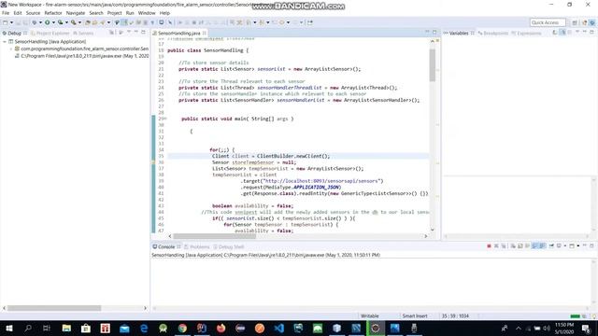Viewport: 598px width, 336px height.
Task: Click the Smart Insert status bar entry
Action: (x=415, y=315)
